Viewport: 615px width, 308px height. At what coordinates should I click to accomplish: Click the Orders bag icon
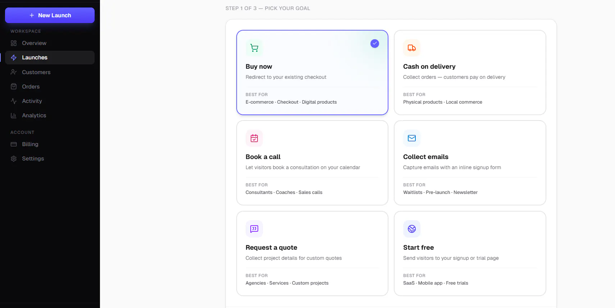tap(14, 86)
